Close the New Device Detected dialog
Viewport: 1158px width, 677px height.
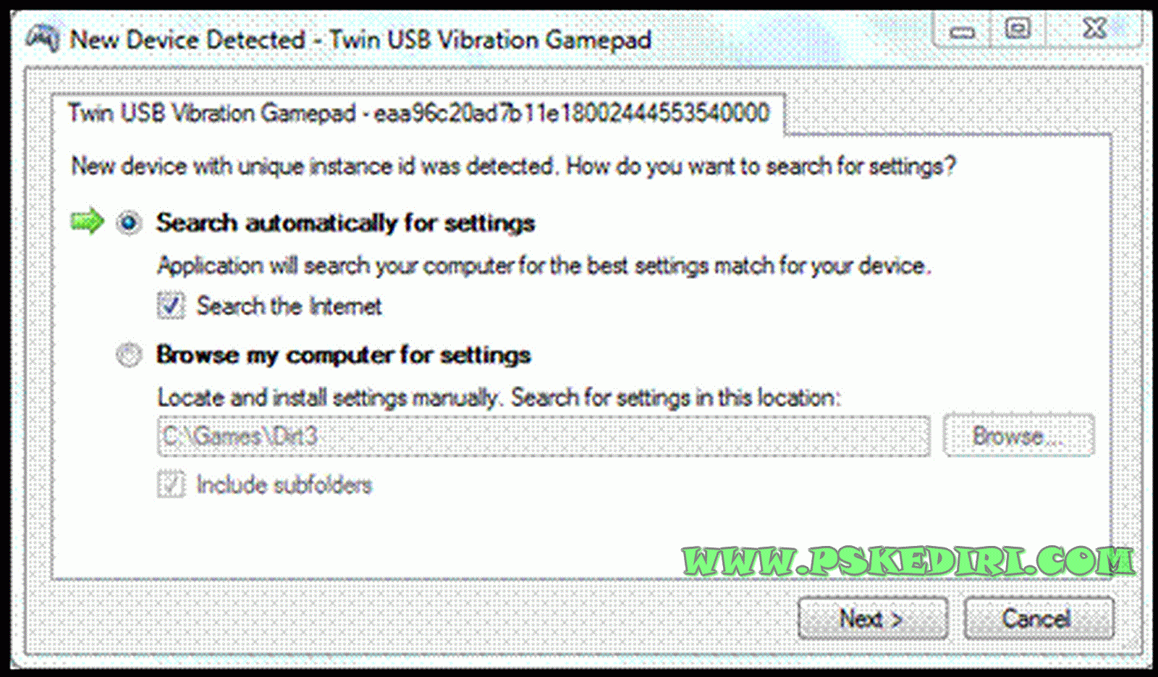pos(1094,29)
